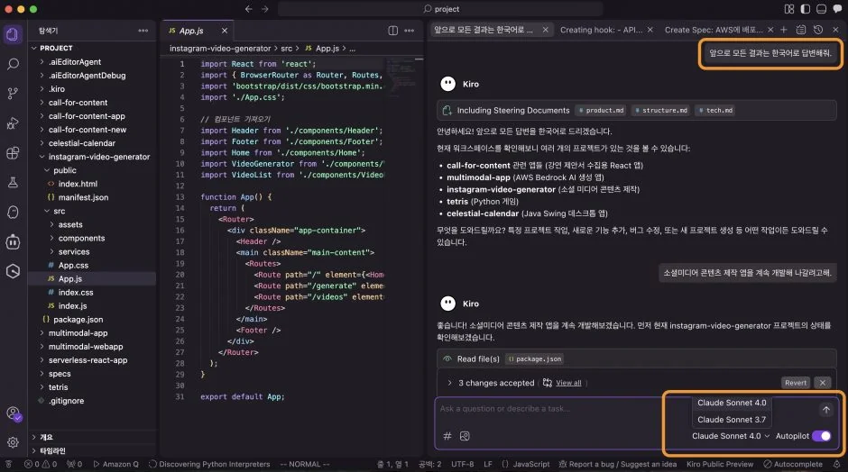Add context with the hash icon

tap(447, 436)
